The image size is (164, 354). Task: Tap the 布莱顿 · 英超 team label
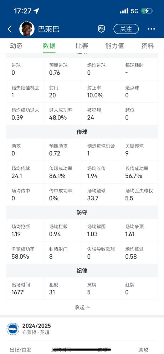(x=36, y=333)
